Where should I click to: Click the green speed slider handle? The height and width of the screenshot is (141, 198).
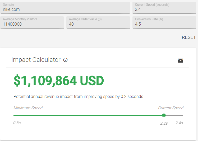point(164,115)
